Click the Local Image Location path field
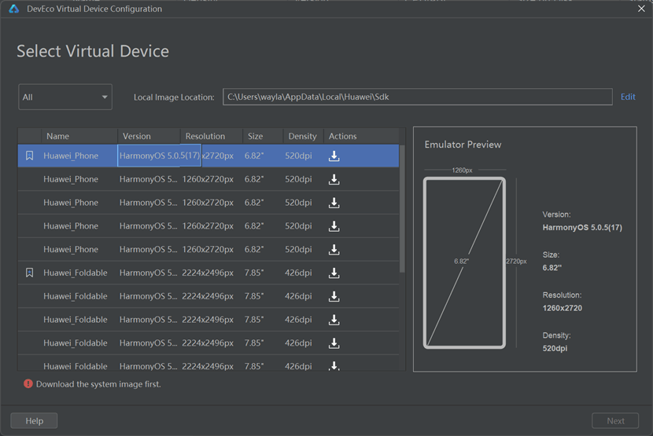 click(x=417, y=97)
